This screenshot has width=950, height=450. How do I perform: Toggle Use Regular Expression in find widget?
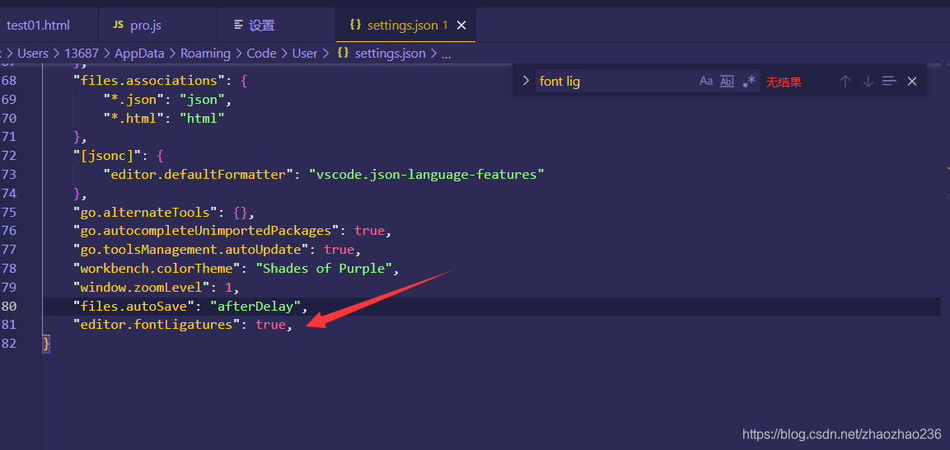pyautogui.click(x=749, y=81)
